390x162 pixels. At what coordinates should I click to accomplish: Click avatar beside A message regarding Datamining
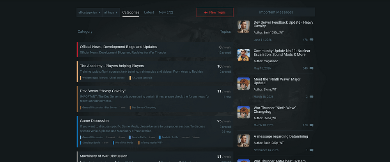coord(243,141)
